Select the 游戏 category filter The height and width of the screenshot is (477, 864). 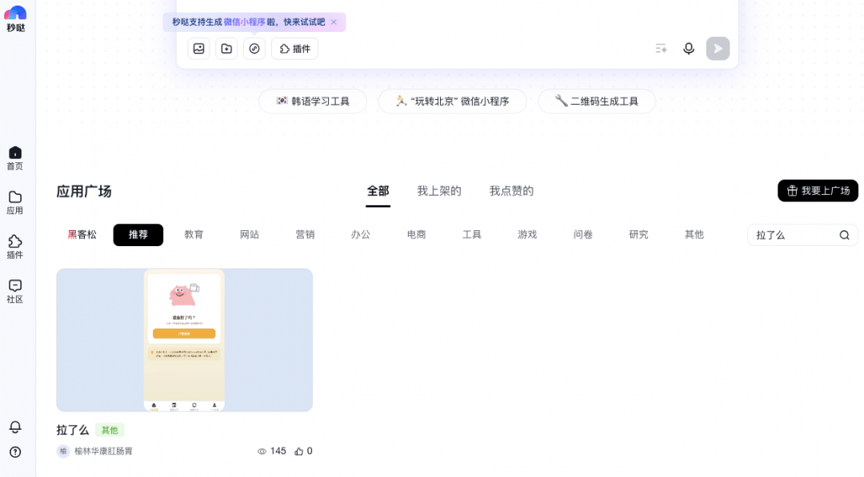tap(527, 235)
